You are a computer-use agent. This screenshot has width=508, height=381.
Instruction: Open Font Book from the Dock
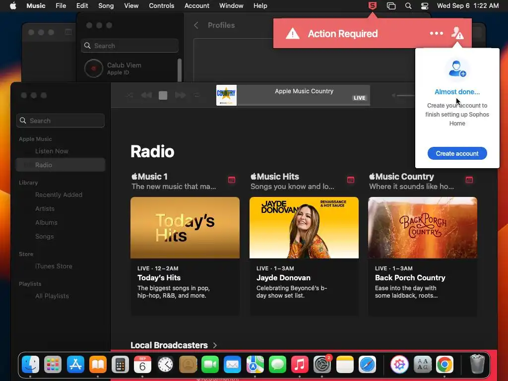click(x=423, y=365)
